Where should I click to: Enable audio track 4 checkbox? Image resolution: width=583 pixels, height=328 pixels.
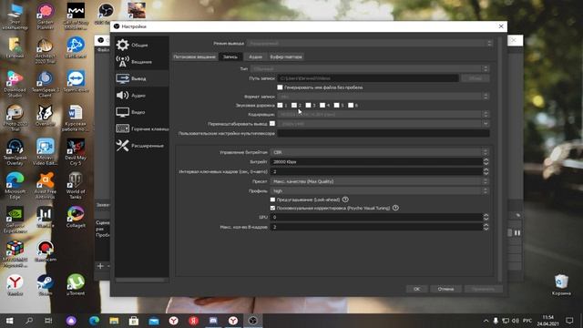(322, 106)
